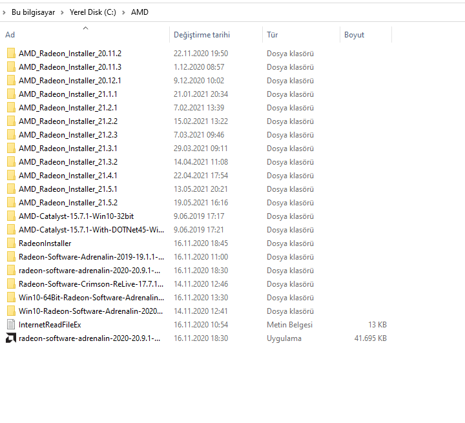This screenshot has width=465, height=423.
Task: Expand chevron after Bu bilgisayar in address bar
Action: tap(62, 12)
